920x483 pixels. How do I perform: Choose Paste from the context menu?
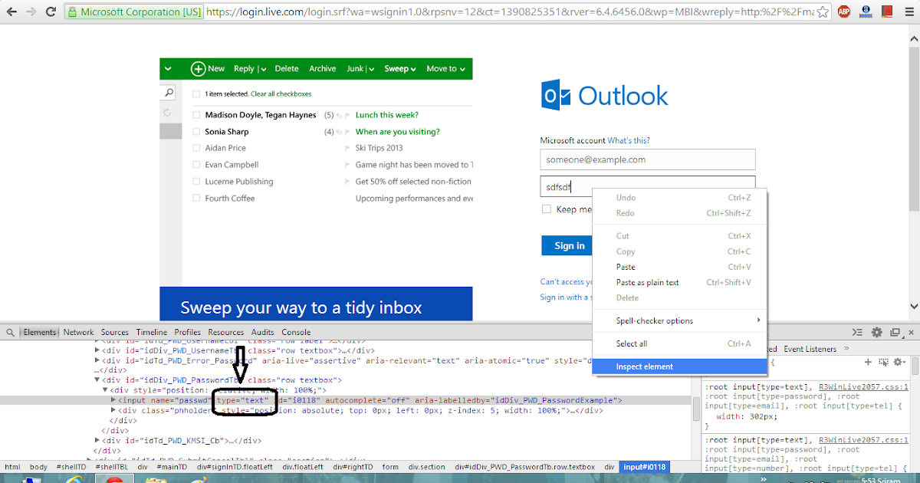[680, 267]
